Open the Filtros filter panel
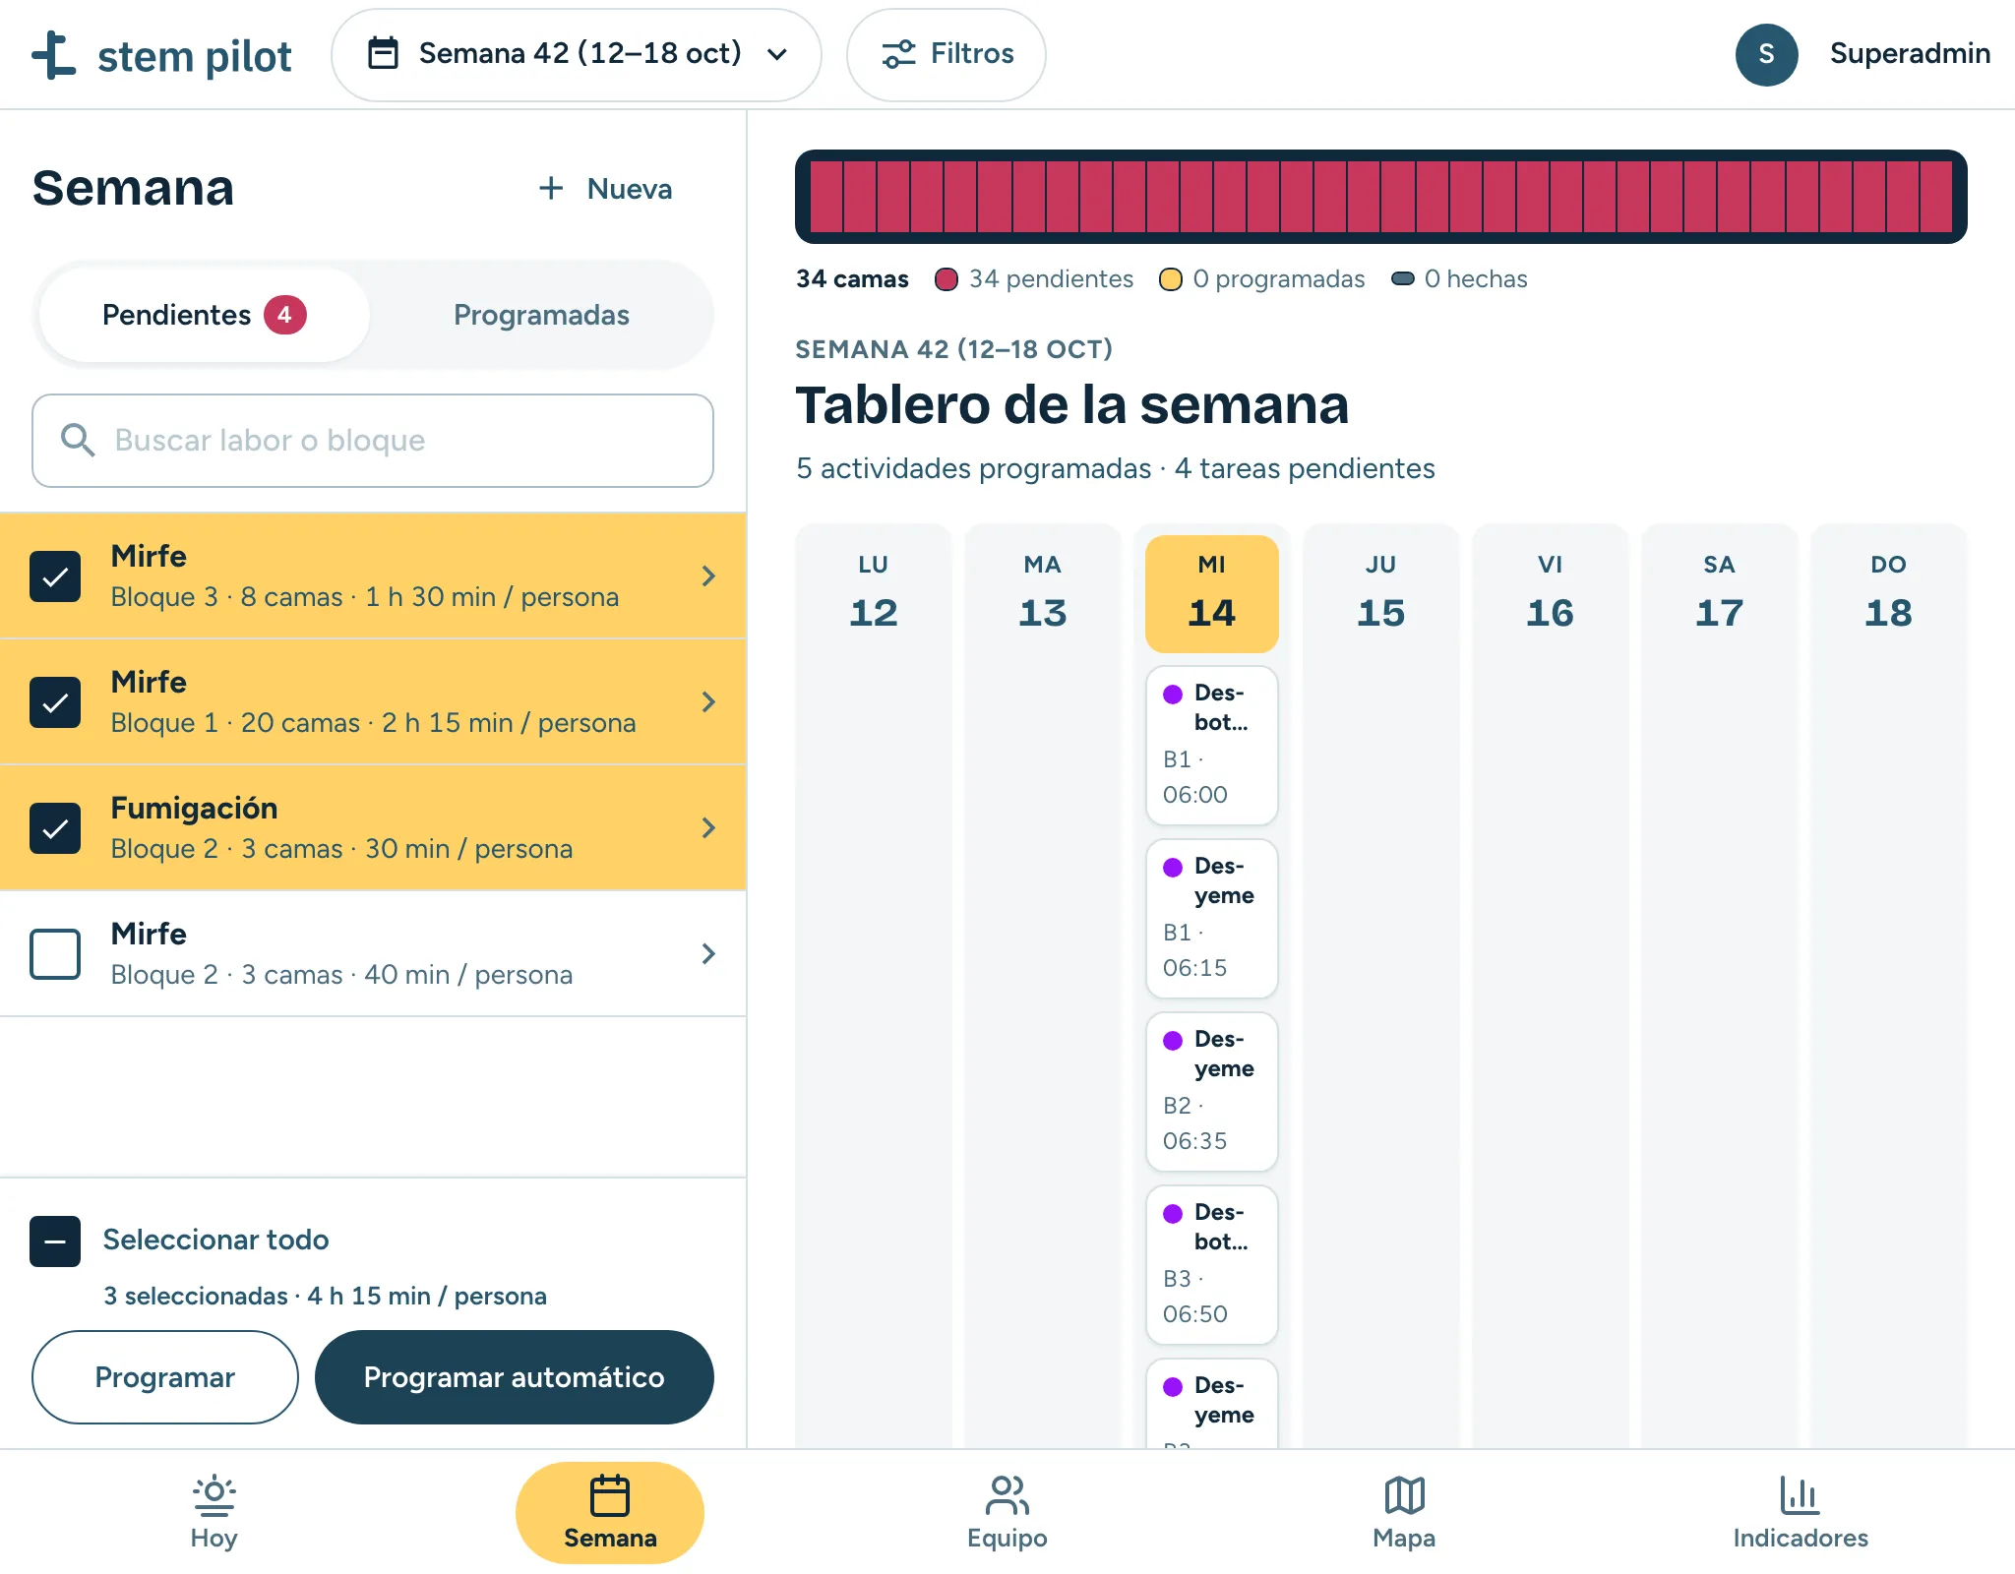This screenshot has width=2015, height=1574. tap(946, 54)
